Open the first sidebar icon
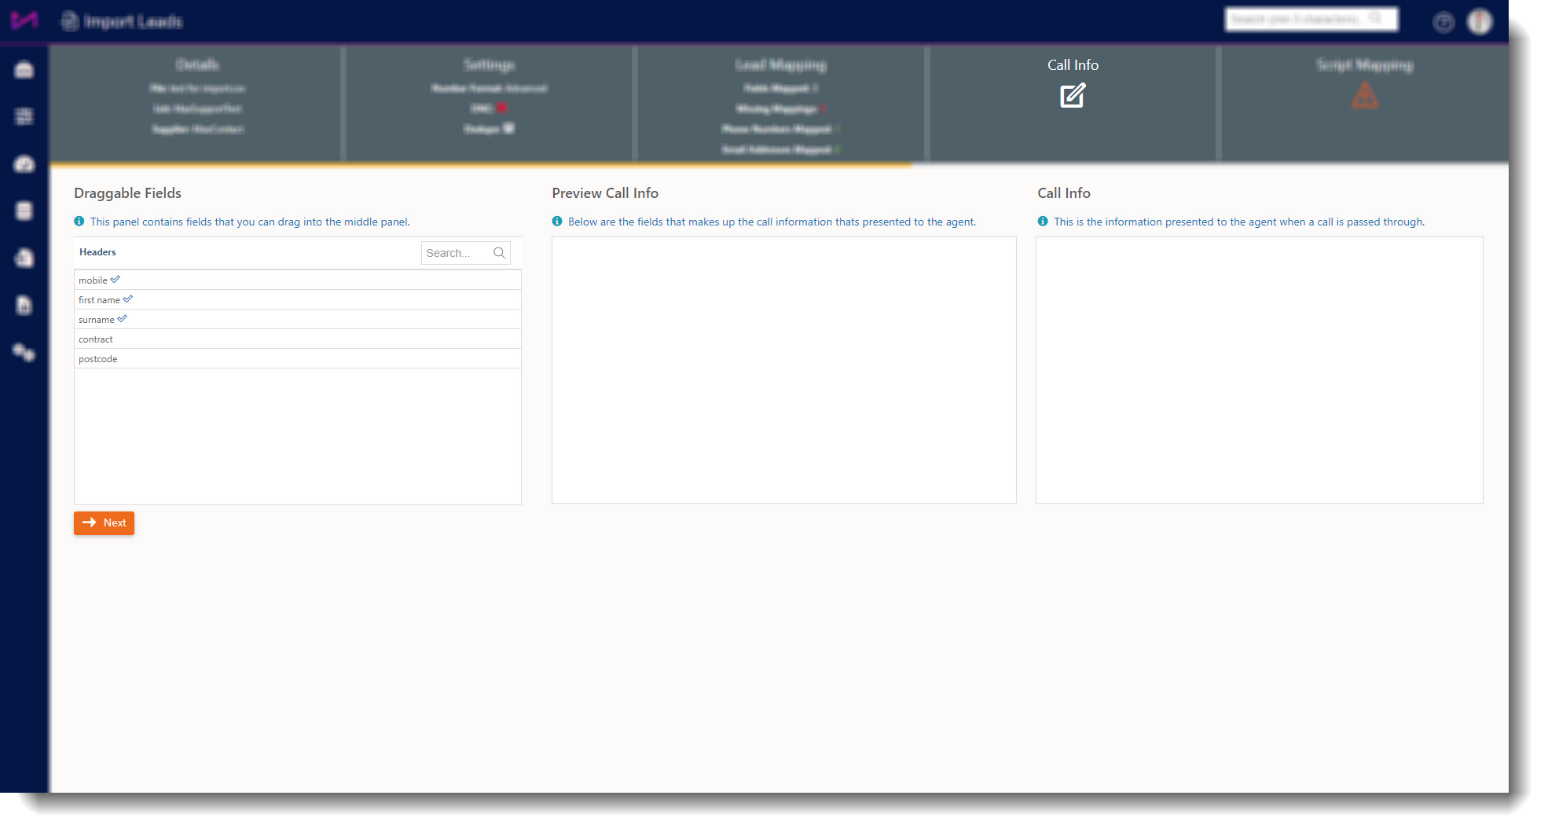1548x832 pixels. point(24,70)
